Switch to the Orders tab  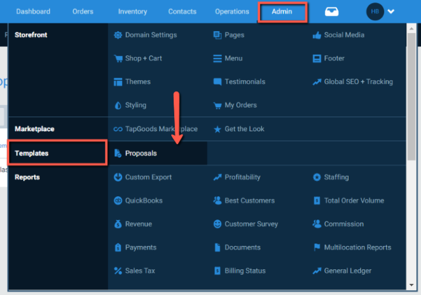[83, 12]
